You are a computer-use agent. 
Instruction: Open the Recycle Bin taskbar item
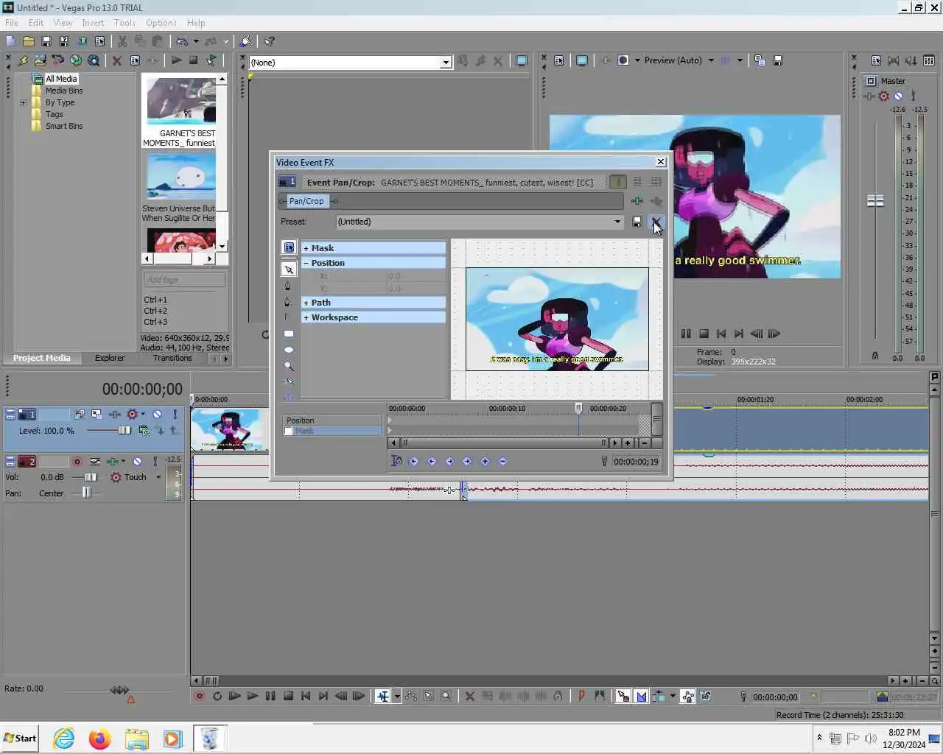coord(209,738)
